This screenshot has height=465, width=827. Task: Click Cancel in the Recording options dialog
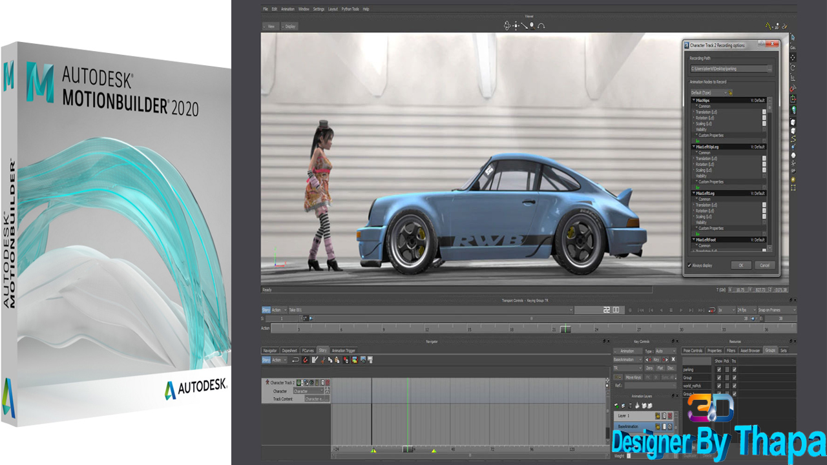(x=764, y=265)
